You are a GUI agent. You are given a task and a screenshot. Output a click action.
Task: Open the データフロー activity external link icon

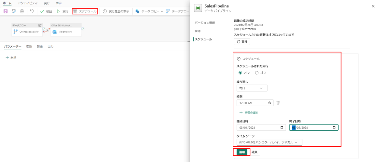pos(40,25)
